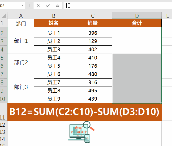Select row 8 header
The width and height of the screenshot is (172, 146).
click(x=3, y=83)
